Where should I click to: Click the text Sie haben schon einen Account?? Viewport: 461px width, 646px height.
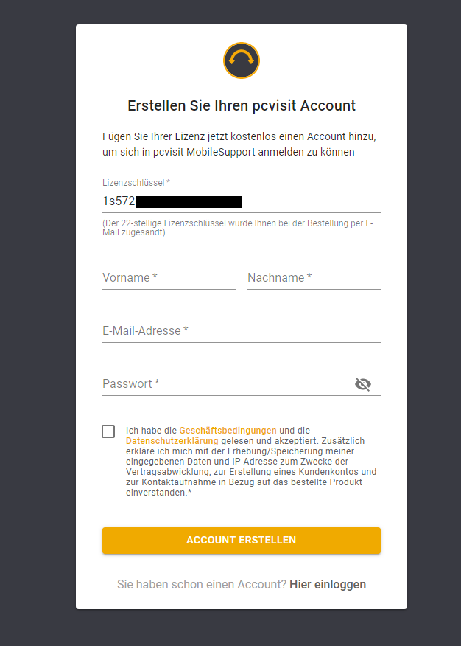(201, 584)
